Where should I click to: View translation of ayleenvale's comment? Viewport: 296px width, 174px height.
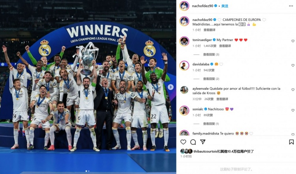222,99
